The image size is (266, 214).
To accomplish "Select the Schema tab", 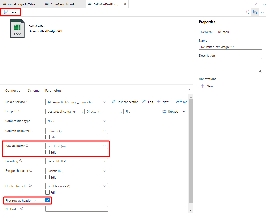I will [34, 90].
